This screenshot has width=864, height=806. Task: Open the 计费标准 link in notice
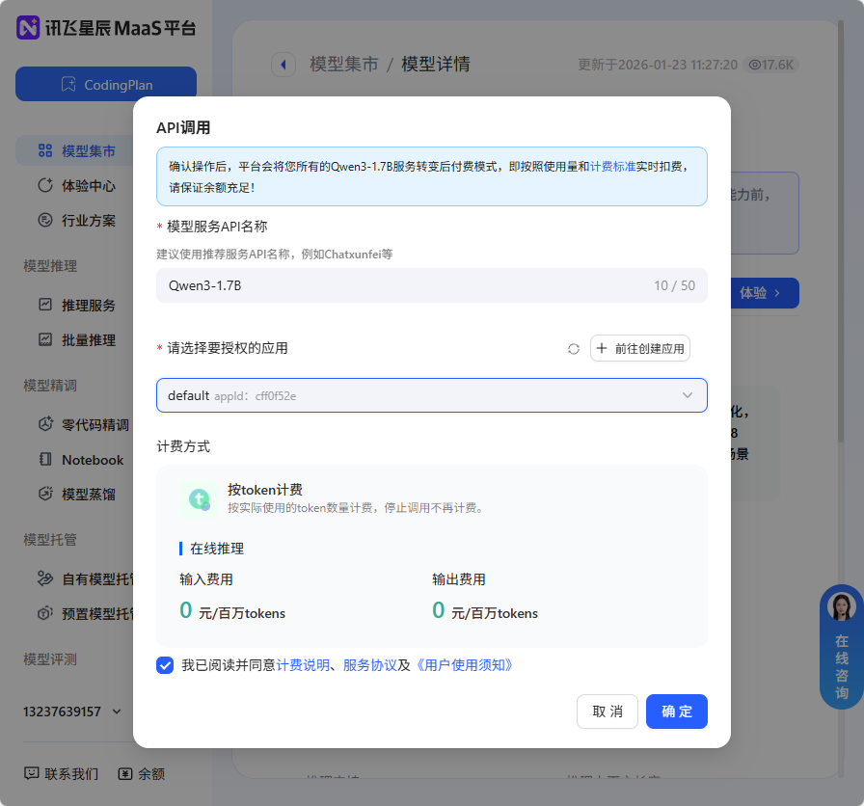[612, 166]
